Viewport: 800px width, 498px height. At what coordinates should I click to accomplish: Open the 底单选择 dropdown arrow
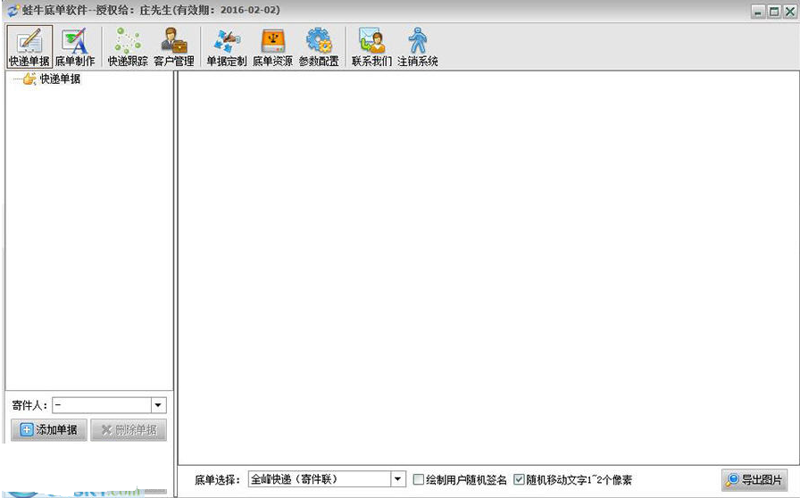tap(398, 480)
